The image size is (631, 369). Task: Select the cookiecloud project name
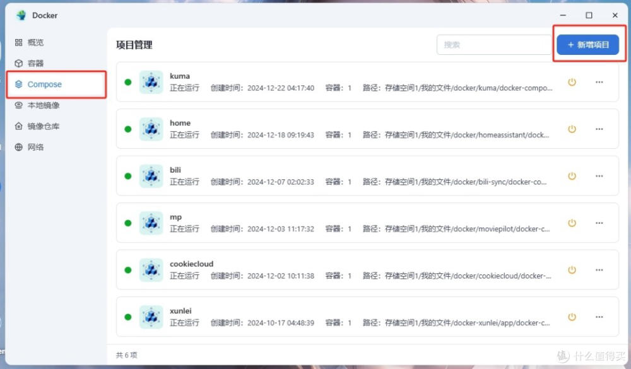[192, 264]
